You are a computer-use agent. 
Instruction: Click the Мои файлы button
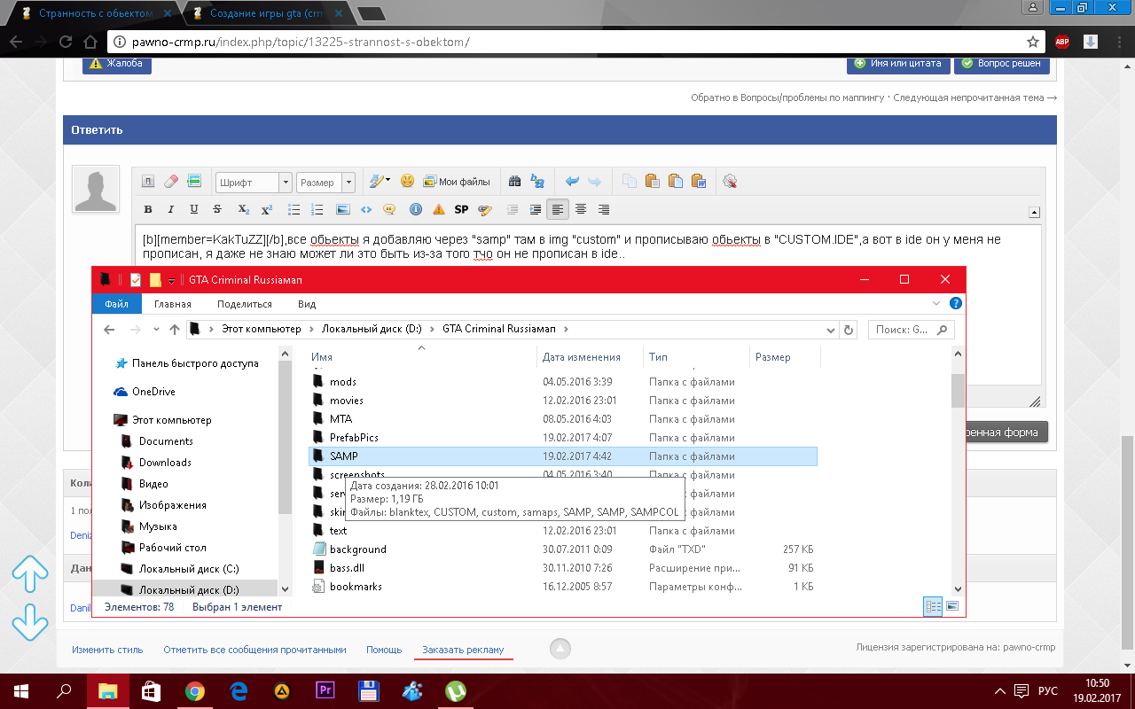[457, 182]
